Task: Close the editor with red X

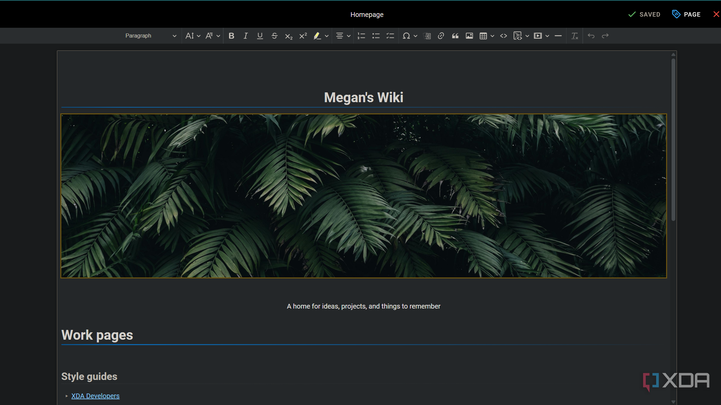Action: coord(716,14)
